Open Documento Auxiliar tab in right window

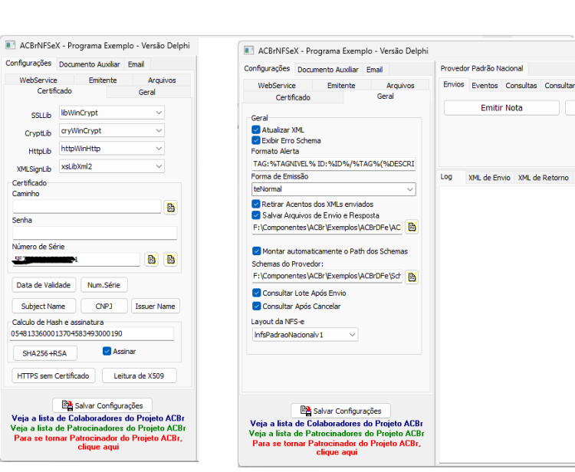tap(328, 70)
